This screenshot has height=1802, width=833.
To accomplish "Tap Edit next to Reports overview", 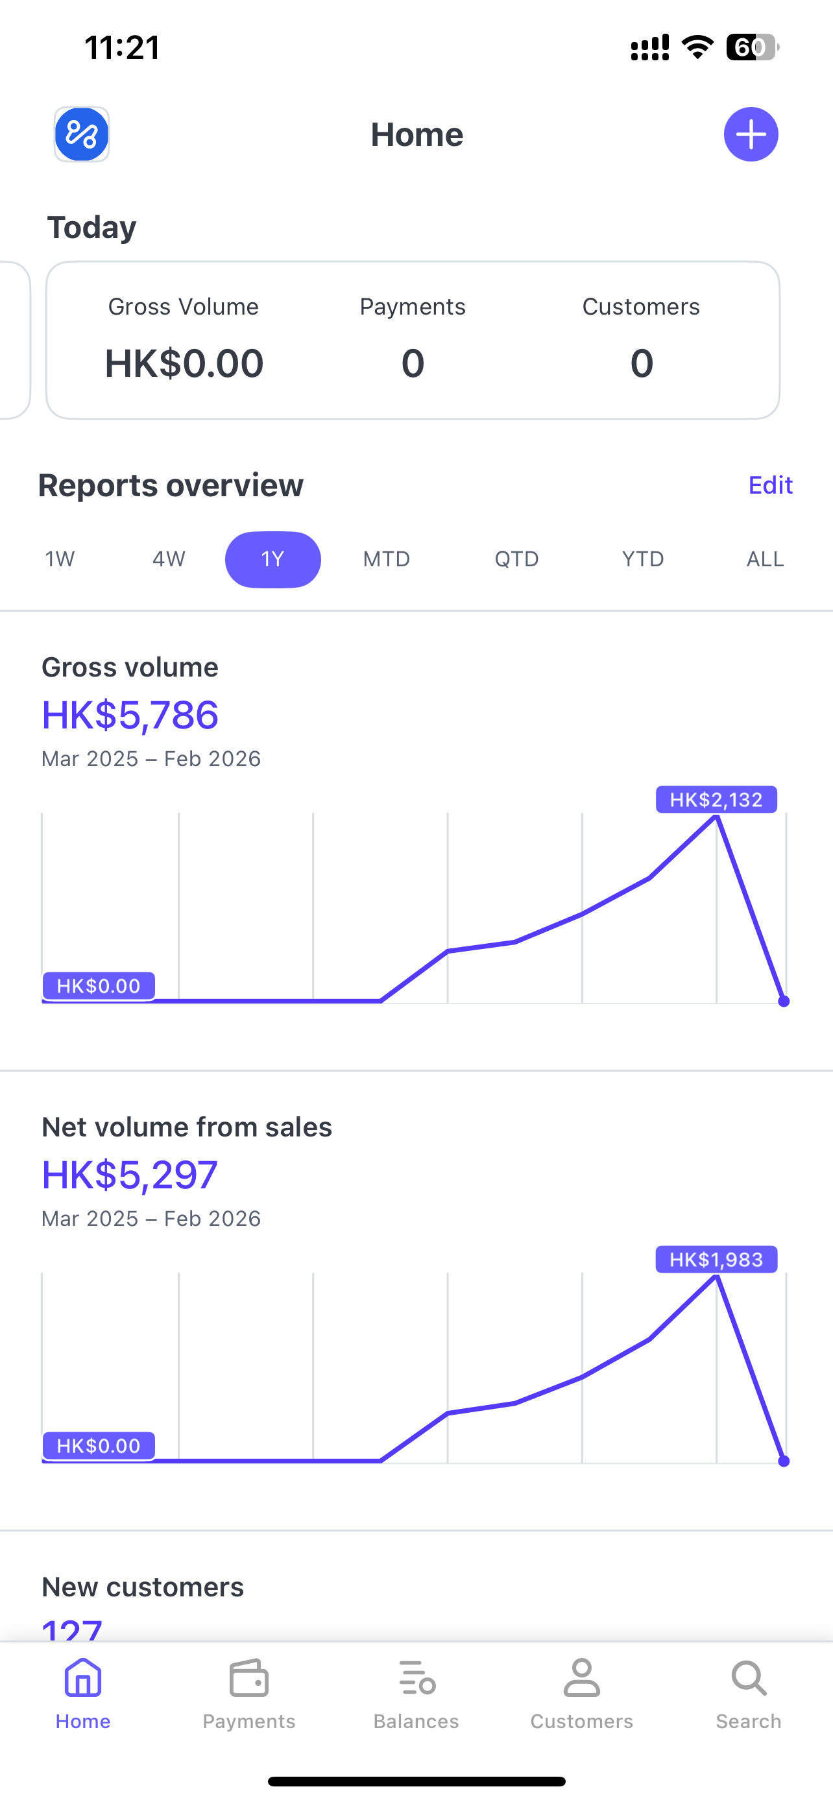I will pos(770,485).
